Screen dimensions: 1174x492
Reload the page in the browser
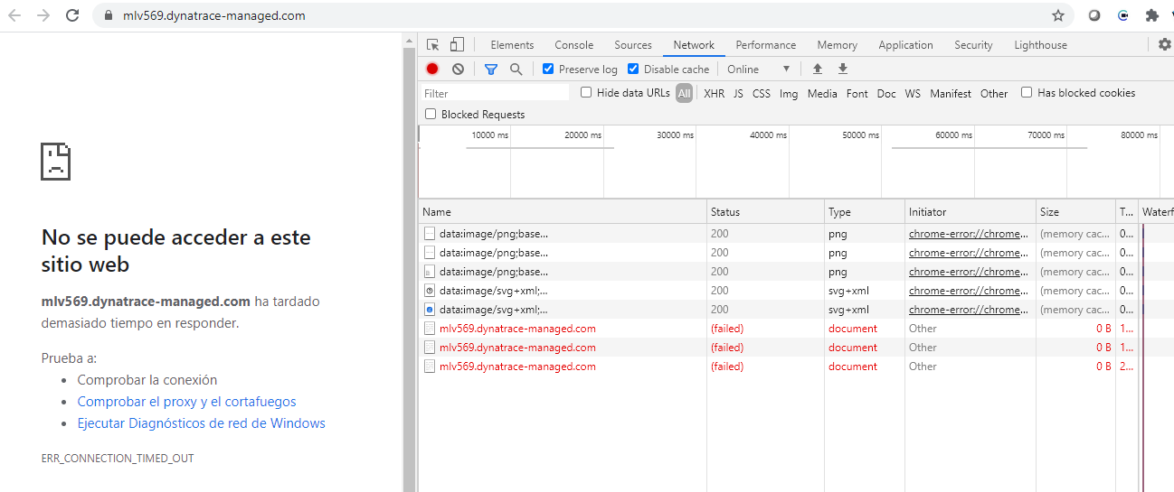[72, 15]
